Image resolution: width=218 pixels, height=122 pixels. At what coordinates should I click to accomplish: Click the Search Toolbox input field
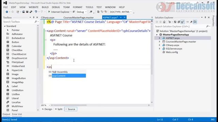click(x=18, y=22)
